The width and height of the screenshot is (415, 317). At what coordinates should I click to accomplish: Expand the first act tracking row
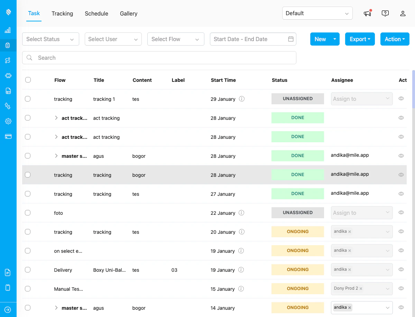pos(56,117)
